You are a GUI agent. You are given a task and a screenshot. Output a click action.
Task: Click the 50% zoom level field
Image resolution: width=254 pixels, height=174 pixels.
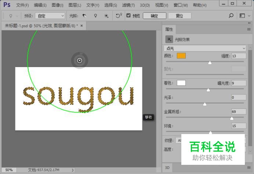tap(9, 170)
